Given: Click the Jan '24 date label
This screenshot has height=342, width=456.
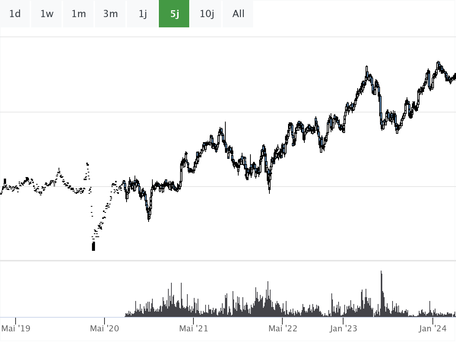Looking at the screenshot, I should click(432, 328).
